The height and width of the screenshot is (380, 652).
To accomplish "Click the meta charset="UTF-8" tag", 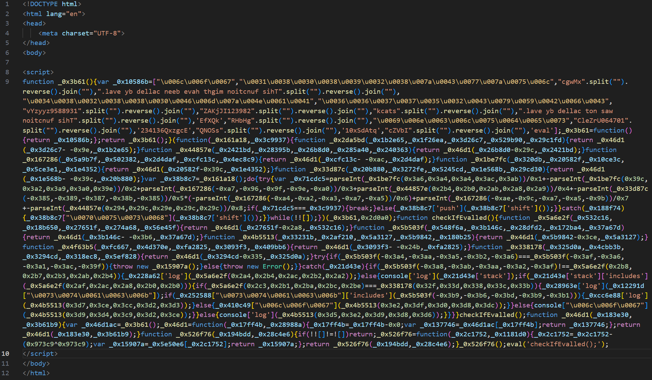I will point(81,33).
